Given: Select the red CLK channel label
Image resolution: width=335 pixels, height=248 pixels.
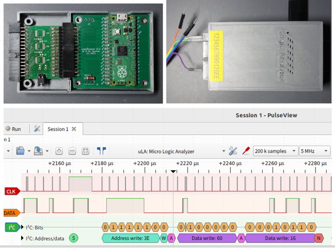Looking at the screenshot, I should [12, 191].
